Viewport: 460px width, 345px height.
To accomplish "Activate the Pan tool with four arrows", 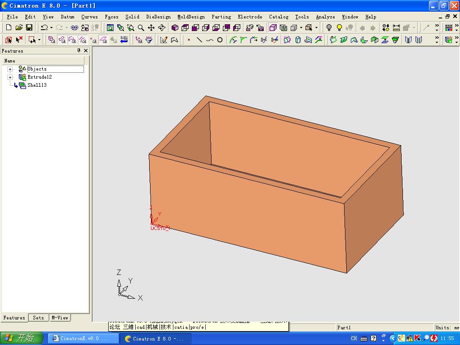I will pyautogui.click(x=151, y=27).
